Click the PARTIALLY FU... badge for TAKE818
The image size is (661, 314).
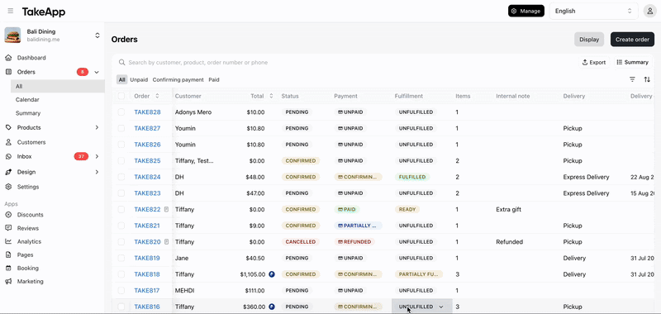click(x=419, y=274)
